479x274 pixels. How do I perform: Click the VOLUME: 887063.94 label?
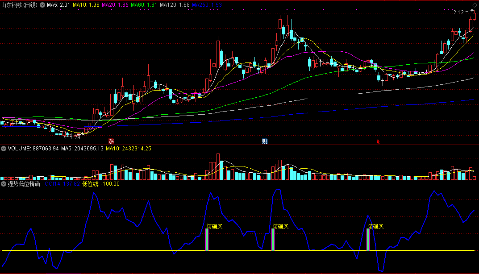coord(33,149)
